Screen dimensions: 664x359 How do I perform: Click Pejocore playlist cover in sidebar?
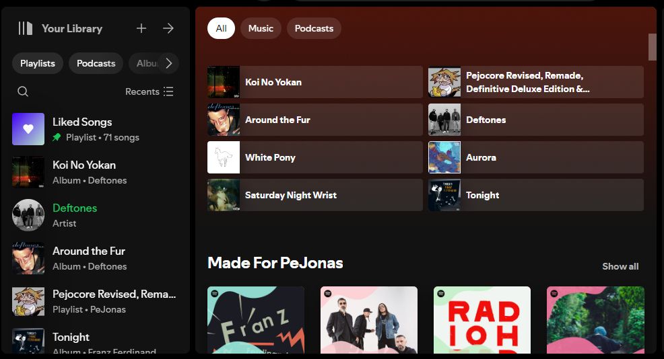28,301
